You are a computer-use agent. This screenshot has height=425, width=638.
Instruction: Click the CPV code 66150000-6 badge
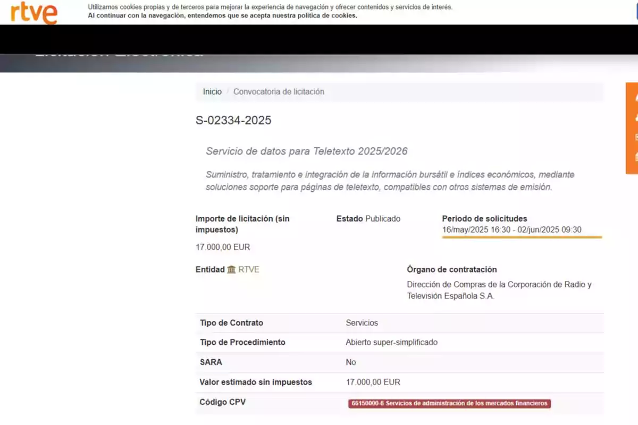click(449, 403)
